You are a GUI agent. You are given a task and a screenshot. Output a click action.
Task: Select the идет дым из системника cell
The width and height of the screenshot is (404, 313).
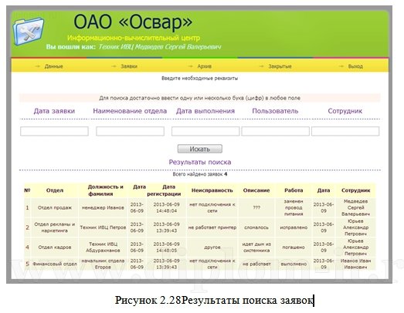coord(256,247)
